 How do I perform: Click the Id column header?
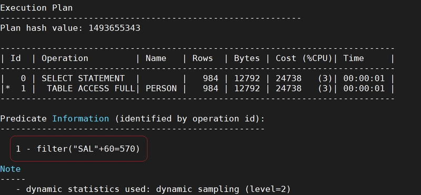tap(16, 58)
